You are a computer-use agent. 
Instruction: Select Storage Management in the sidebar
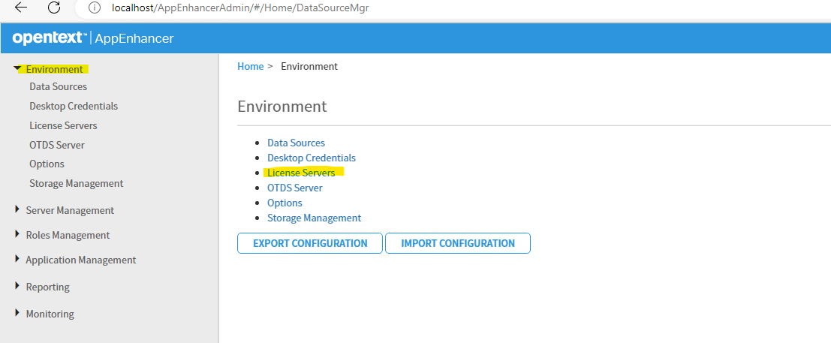coord(77,183)
